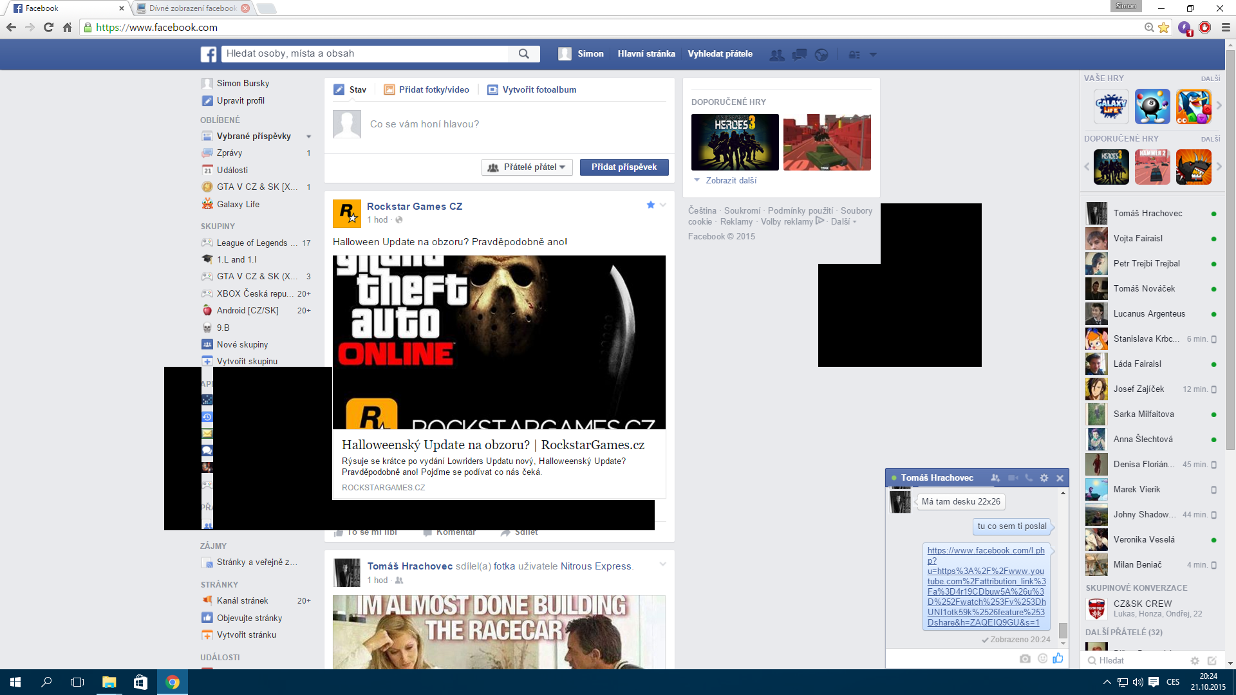Click the Hledat osoby search field
Screen dimensions: 1236x695
[x=367, y=53]
